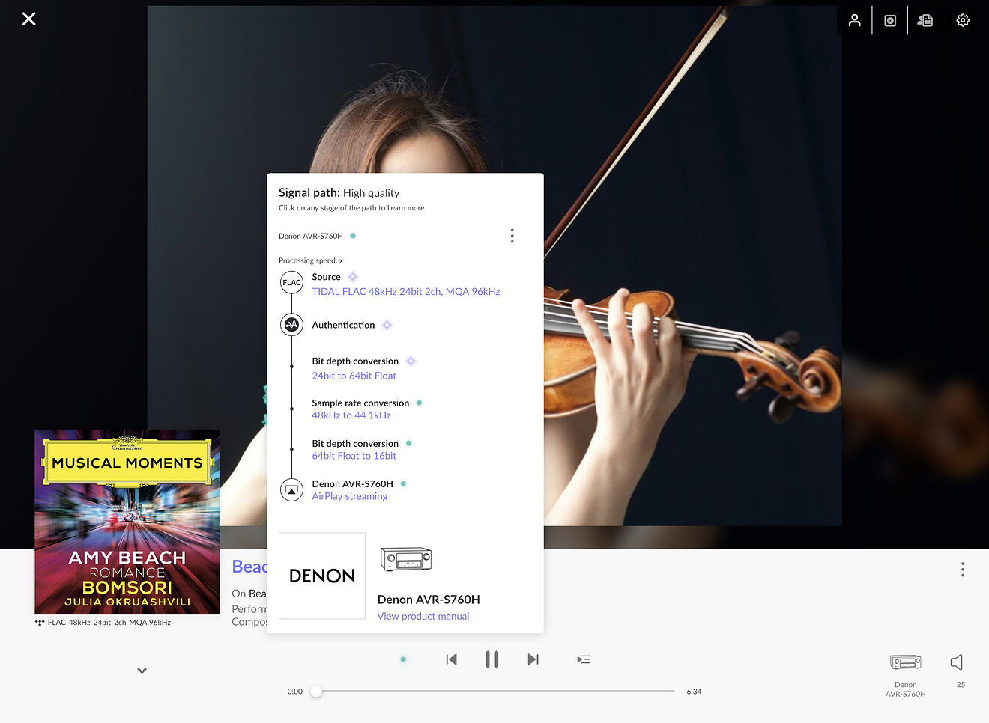This screenshot has width=989, height=723.
Task: Open the volume control speaker icon
Action: 957,662
